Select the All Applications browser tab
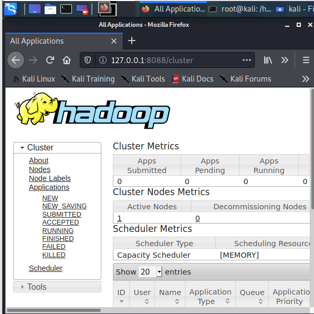Image resolution: width=314 pixels, height=314 pixels. click(x=64, y=41)
